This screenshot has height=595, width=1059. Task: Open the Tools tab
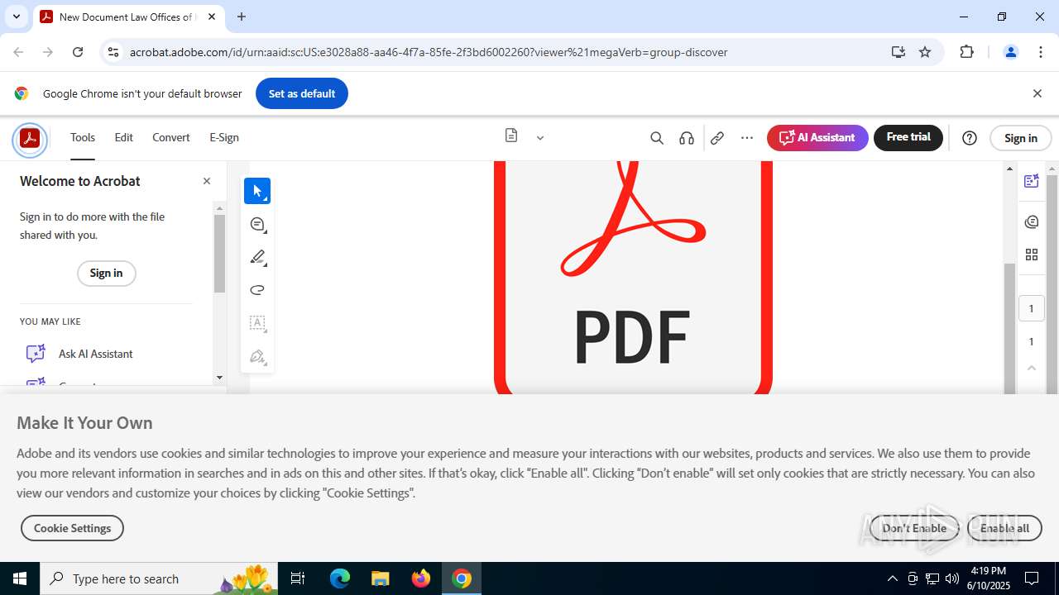tap(83, 137)
